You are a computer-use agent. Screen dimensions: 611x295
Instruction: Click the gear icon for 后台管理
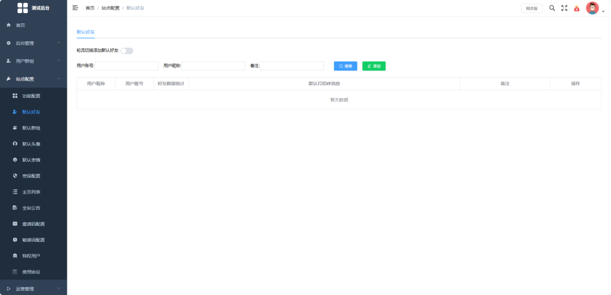(x=8, y=43)
